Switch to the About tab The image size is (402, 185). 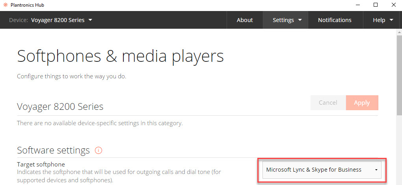click(245, 20)
